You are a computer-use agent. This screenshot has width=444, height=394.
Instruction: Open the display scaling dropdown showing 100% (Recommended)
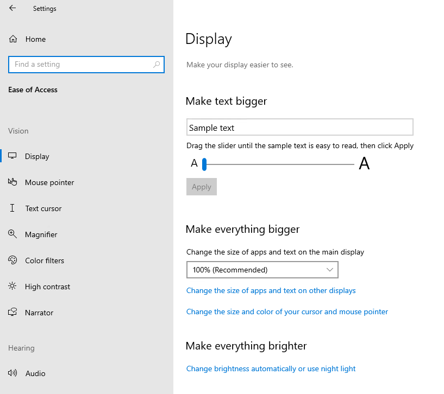[x=262, y=270]
